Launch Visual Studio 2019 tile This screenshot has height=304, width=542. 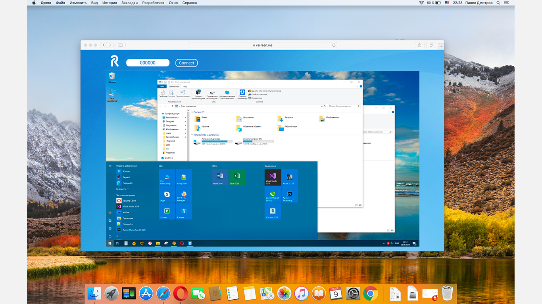point(273,178)
